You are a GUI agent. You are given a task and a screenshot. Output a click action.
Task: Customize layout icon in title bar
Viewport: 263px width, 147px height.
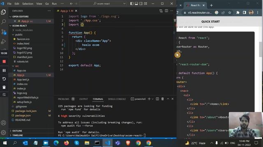(145, 4)
